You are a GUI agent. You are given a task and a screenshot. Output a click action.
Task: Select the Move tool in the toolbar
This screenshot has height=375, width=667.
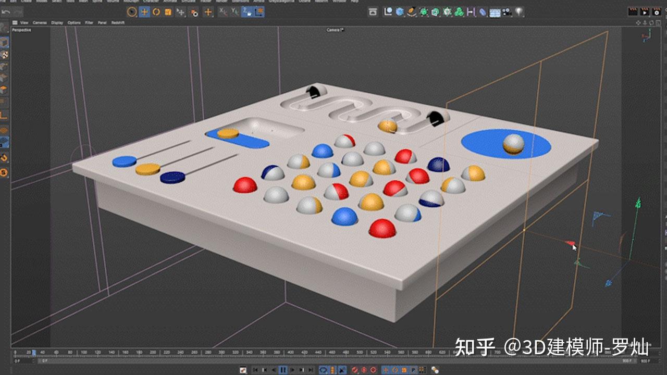[x=144, y=12]
